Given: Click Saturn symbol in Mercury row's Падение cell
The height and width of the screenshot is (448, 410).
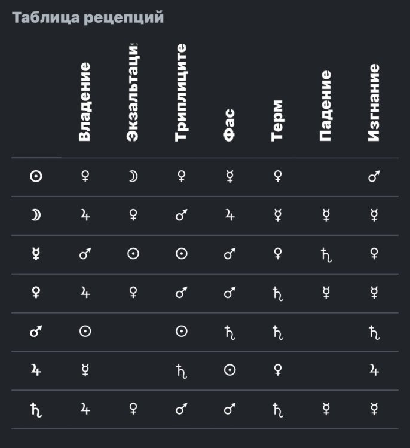Looking at the screenshot, I should pos(326,254).
